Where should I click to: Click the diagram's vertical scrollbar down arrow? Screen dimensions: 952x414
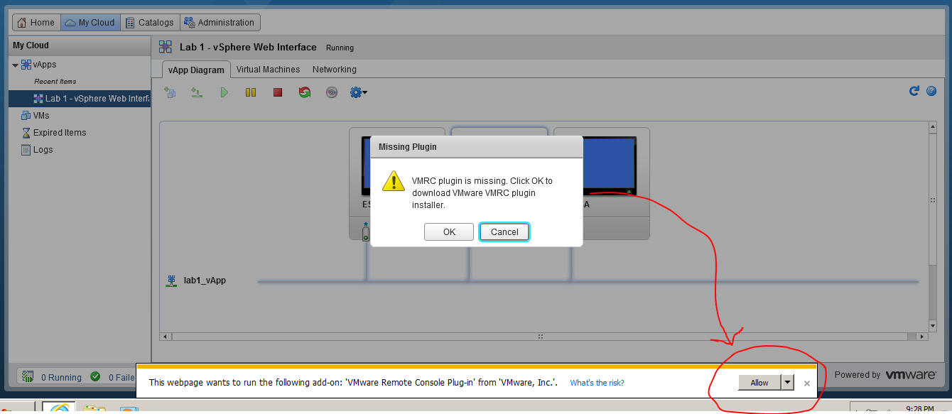point(933,326)
